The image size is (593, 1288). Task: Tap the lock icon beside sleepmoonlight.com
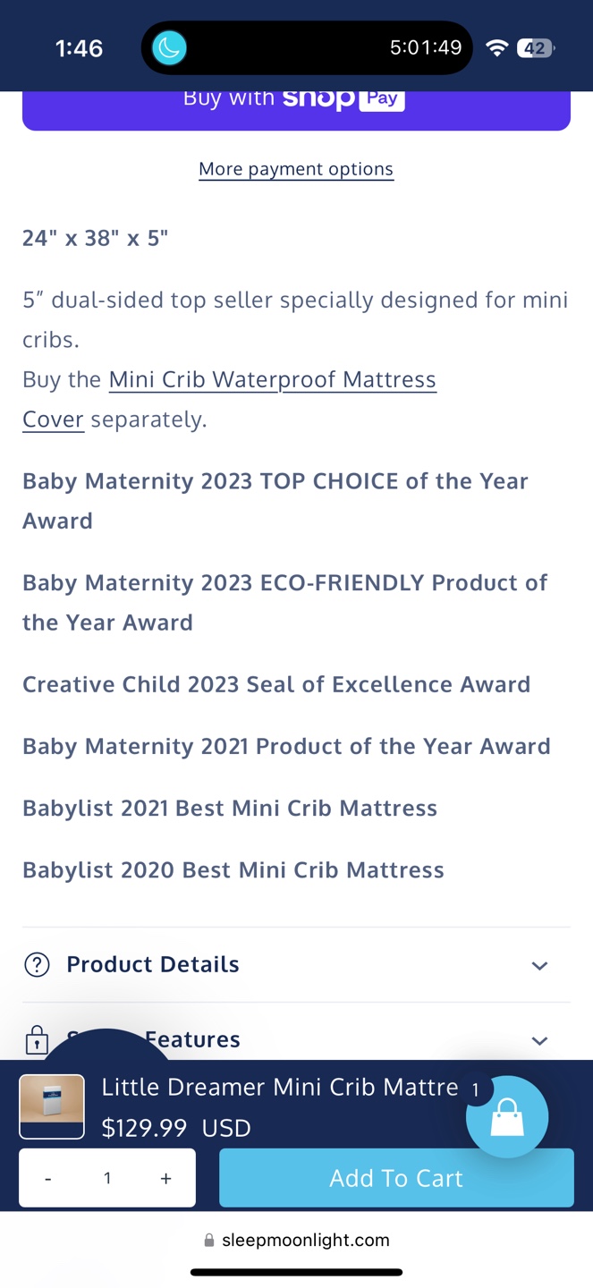click(x=209, y=1241)
